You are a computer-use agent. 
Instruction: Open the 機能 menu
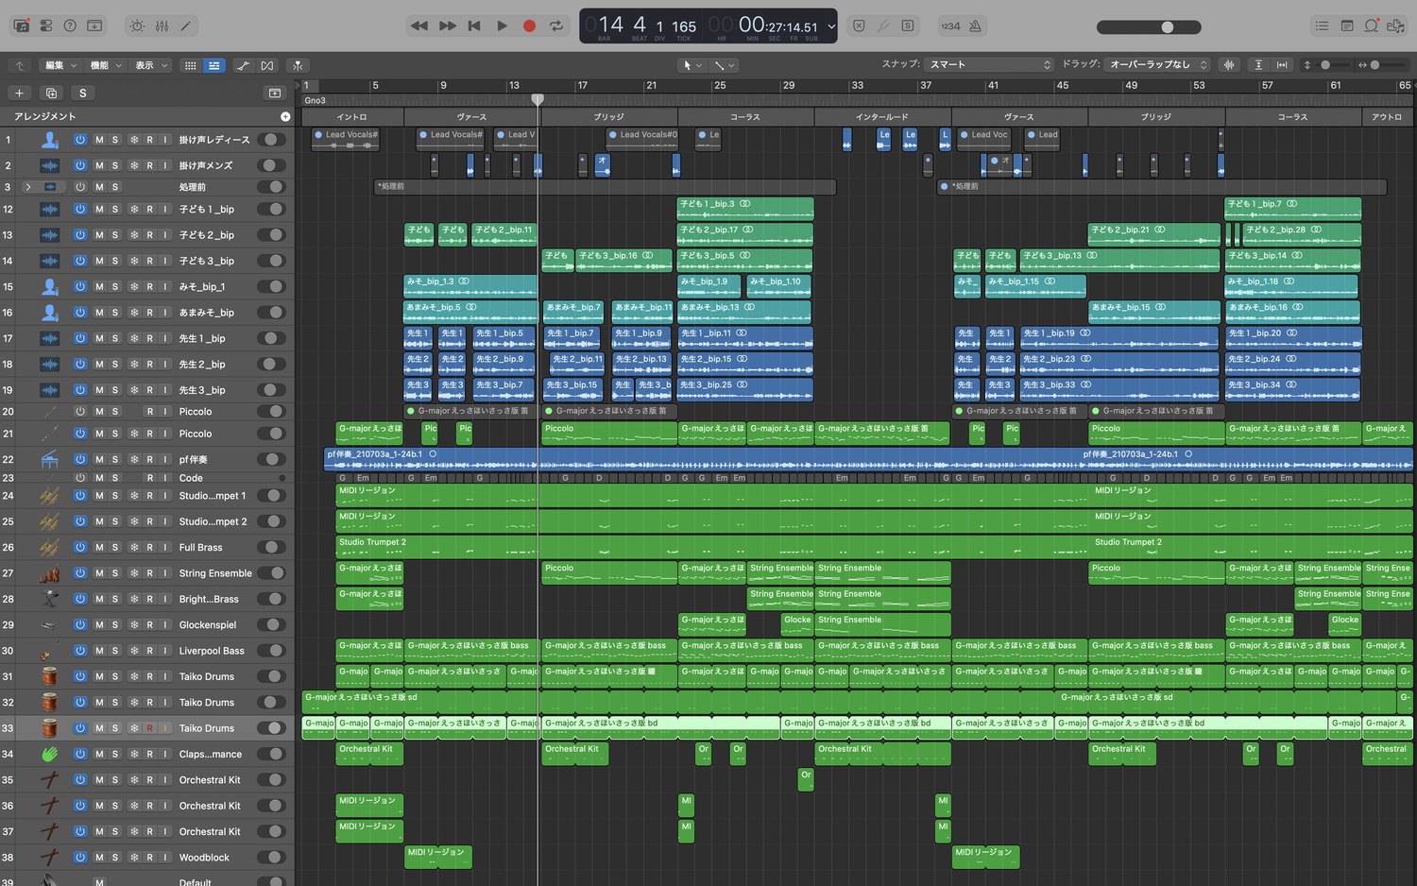[x=106, y=65]
